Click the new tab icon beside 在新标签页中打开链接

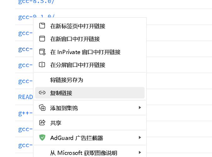point(42,26)
